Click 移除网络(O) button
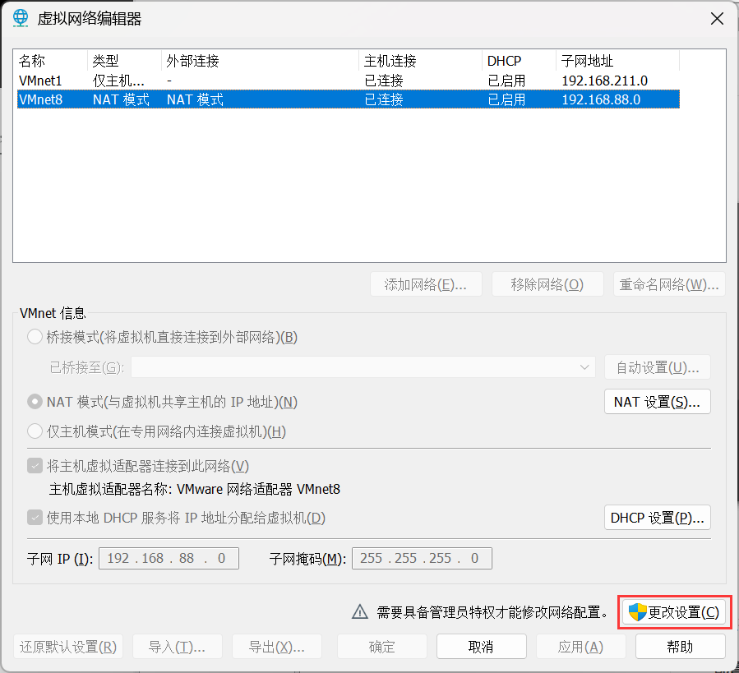The width and height of the screenshot is (739, 673). 547,284
